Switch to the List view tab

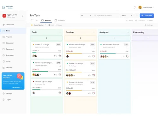pyautogui.click(x=34, y=20)
